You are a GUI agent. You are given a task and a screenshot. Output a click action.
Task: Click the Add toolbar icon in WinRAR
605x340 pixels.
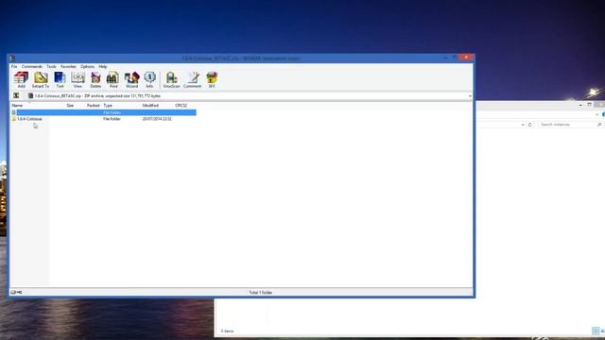pos(21,78)
